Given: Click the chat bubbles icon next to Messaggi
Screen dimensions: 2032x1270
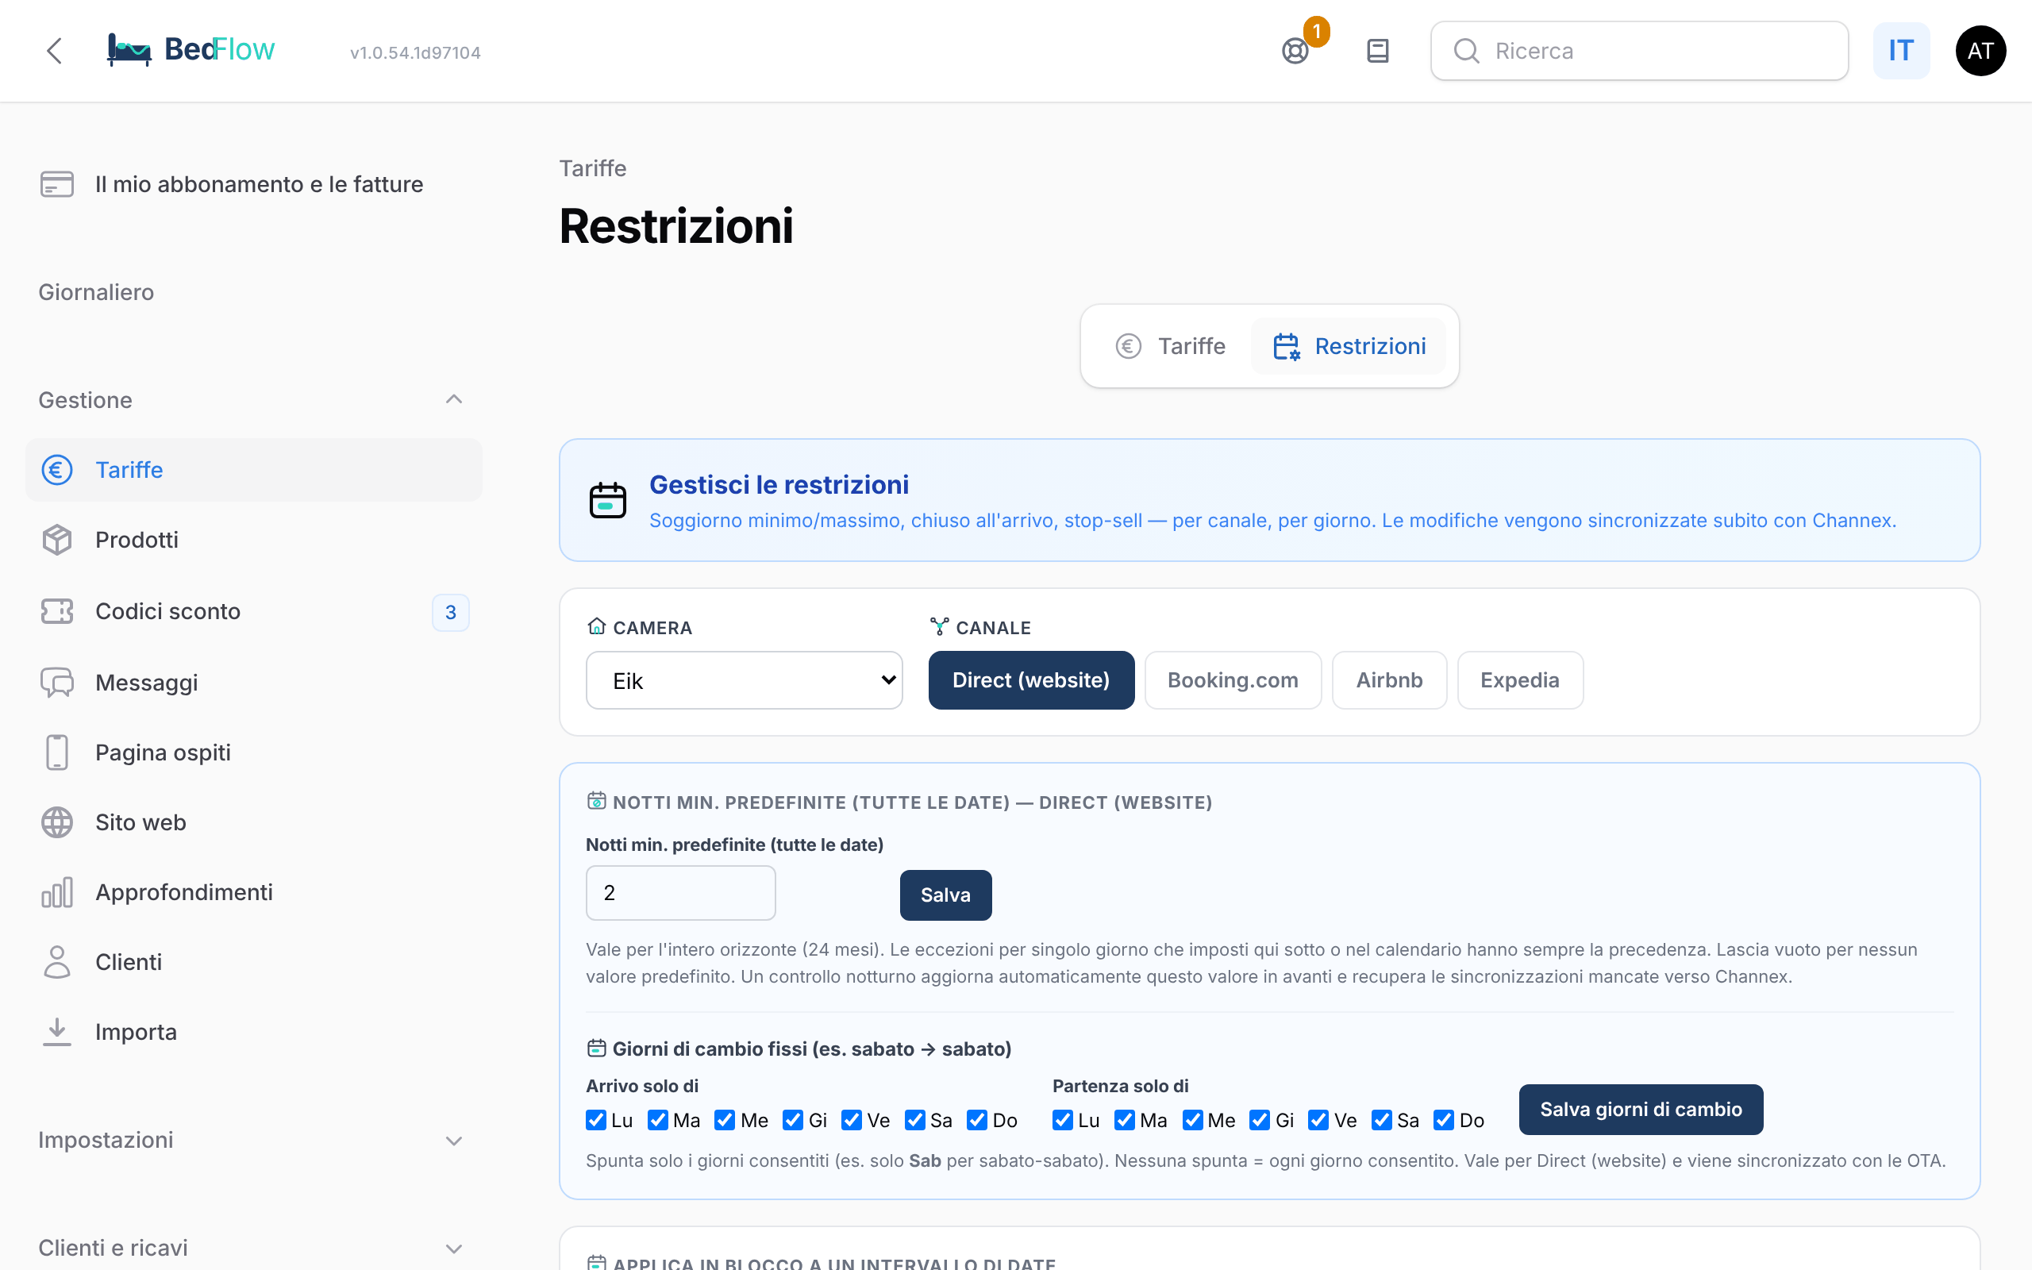Looking at the screenshot, I should 57,682.
